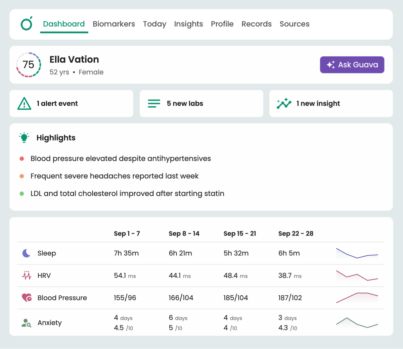403x349 pixels.
Task: Click the Blood Pressure heart icon
Action: coord(26,298)
